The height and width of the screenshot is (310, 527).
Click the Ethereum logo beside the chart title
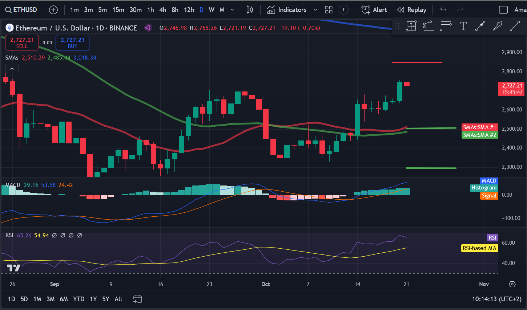[9, 28]
